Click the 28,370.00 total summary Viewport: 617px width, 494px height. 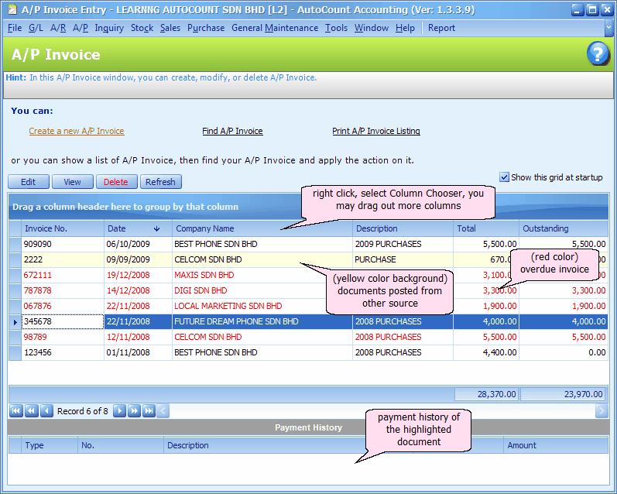486,394
